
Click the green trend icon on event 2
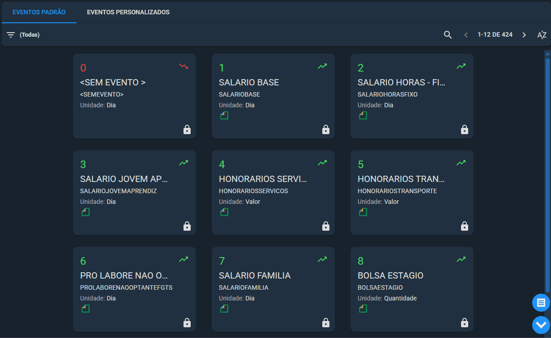(461, 66)
